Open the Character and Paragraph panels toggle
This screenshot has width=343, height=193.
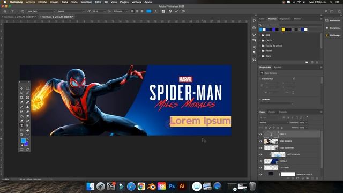point(163,11)
